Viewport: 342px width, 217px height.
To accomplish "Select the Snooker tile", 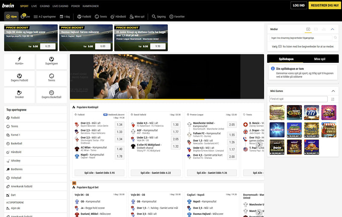I will 20,95.
